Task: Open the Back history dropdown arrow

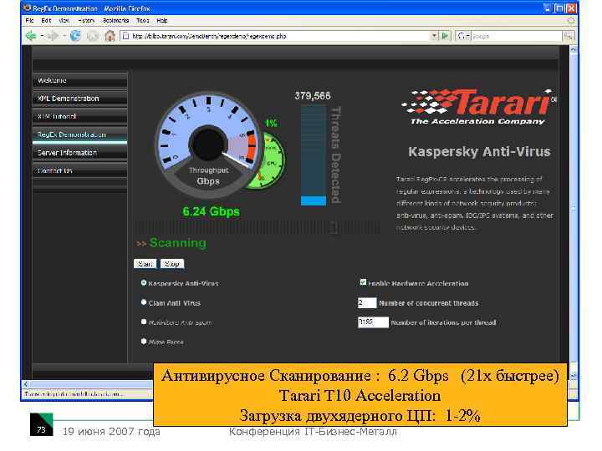Action: pyautogui.click(x=42, y=36)
